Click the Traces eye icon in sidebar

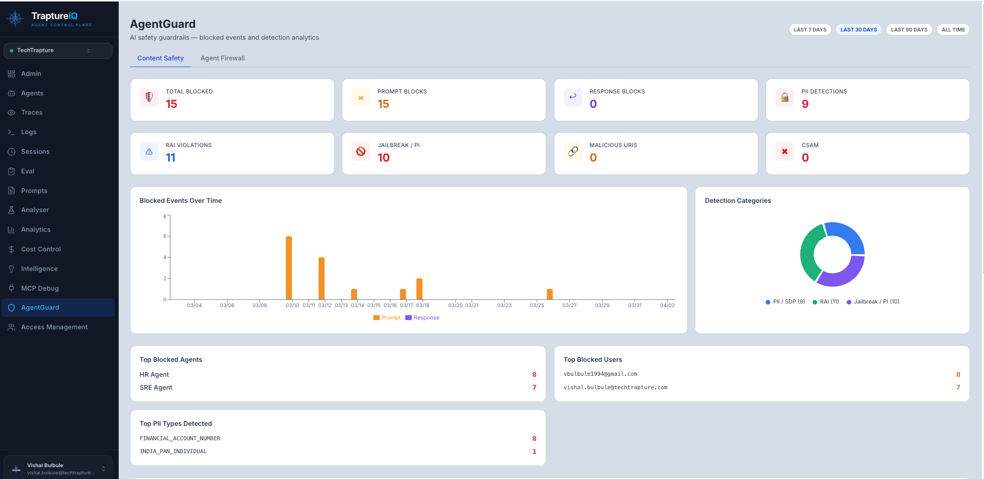point(11,113)
